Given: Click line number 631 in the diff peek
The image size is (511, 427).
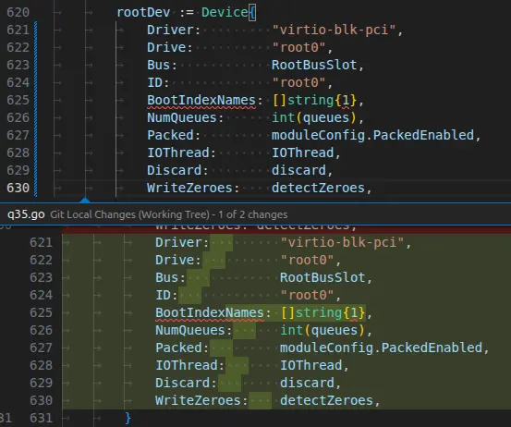Looking at the screenshot, I should coord(41,418).
